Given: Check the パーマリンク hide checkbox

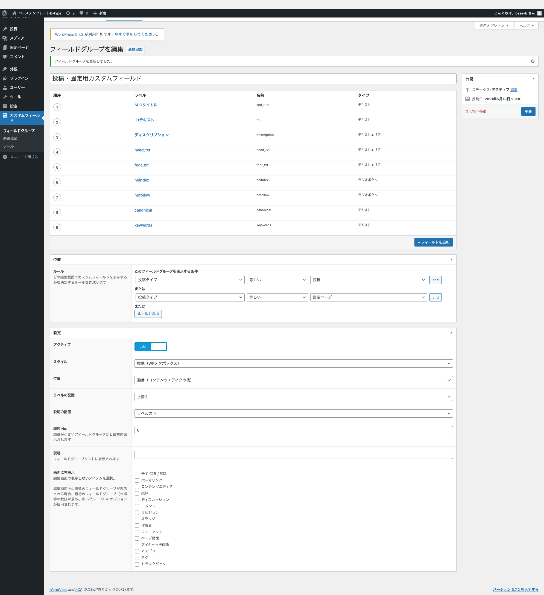Looking at the screenshot, I should (137, 480).
